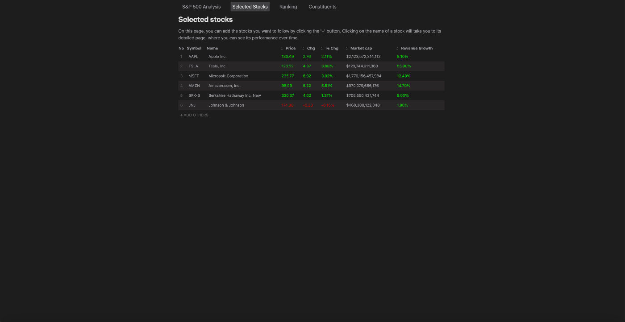Open Berkshire Hathaway Inc. New page
The height and width of the screenshot is (322, 625).
coord(235,96)
